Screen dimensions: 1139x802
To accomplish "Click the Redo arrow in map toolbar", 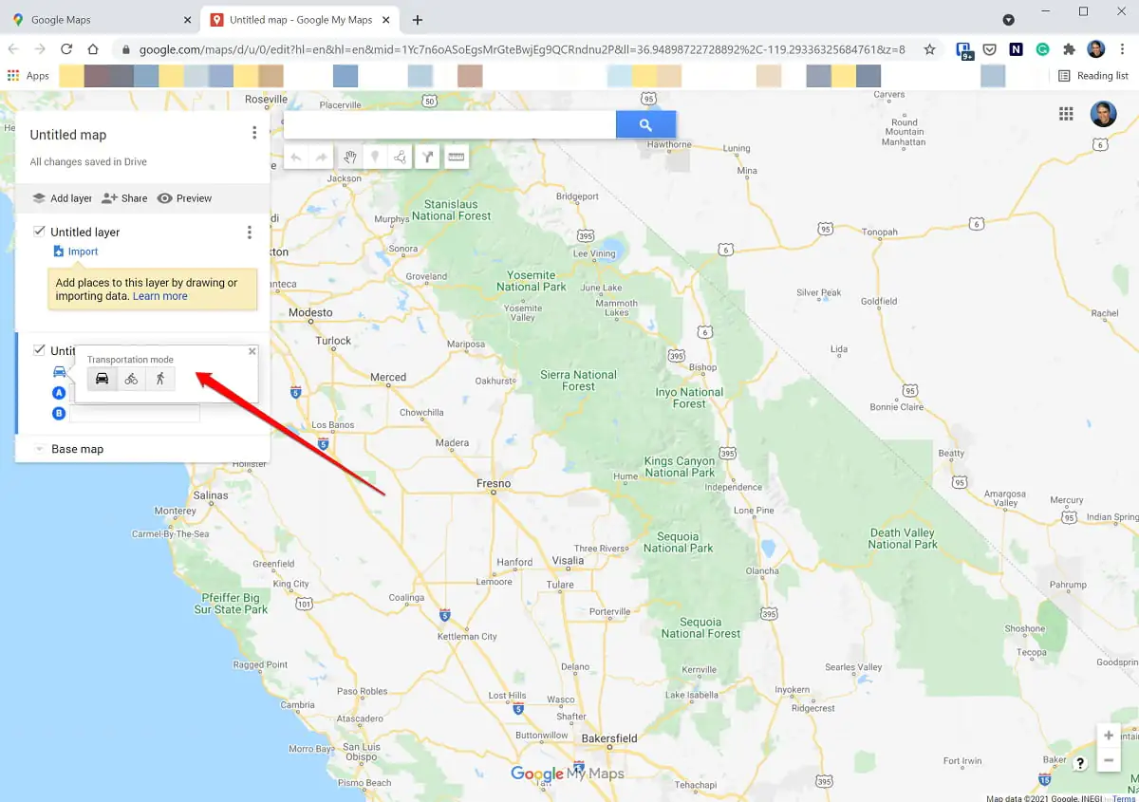I will pyautogui.click(x=322, y=157).
